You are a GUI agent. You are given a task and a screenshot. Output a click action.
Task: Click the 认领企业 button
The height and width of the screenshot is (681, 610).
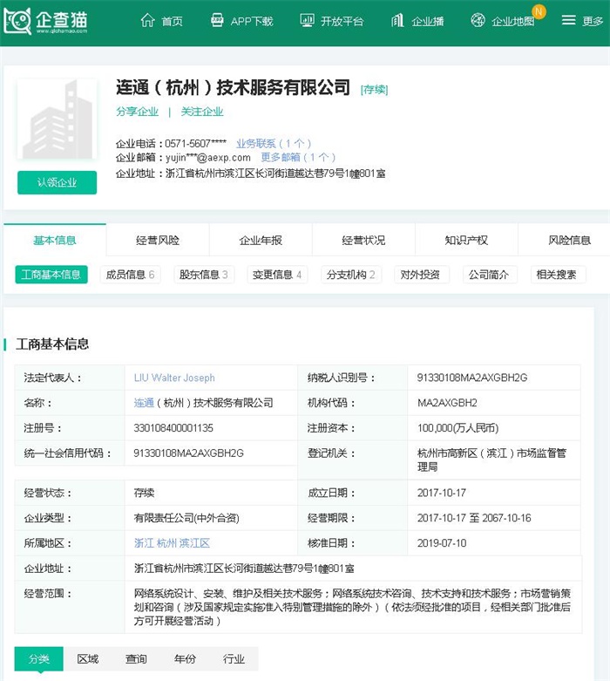(x=57, y=182)
